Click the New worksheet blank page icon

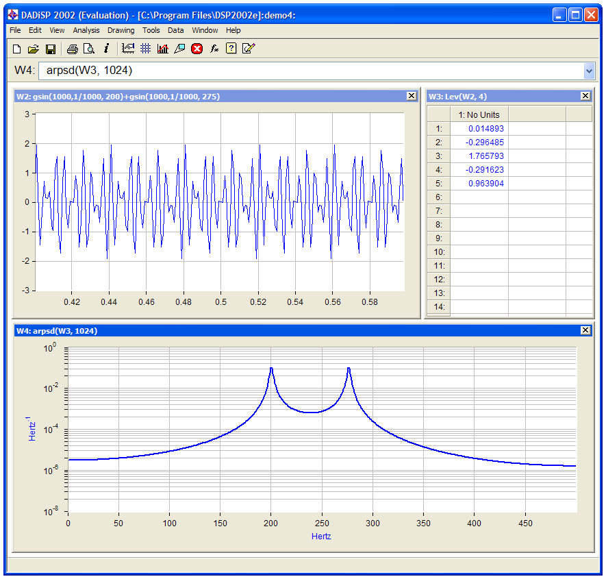(16, 49)
